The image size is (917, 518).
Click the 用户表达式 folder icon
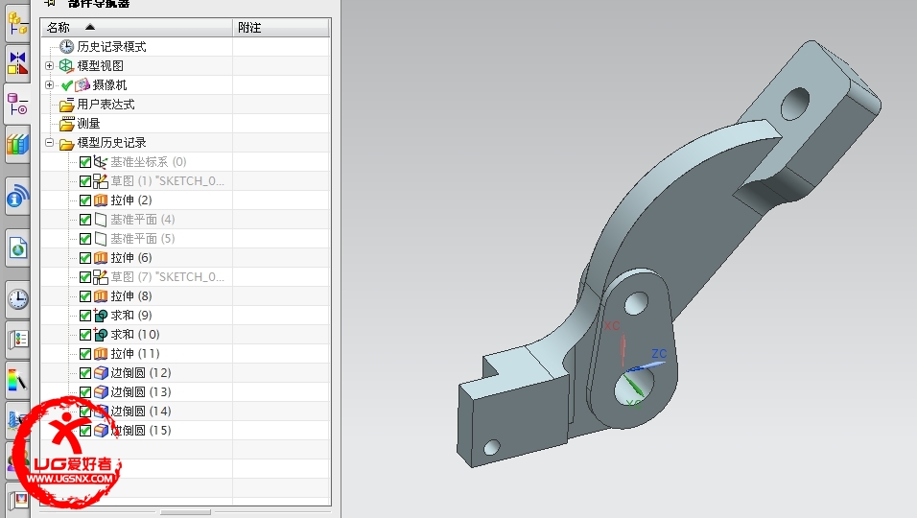tap(67, 105)
